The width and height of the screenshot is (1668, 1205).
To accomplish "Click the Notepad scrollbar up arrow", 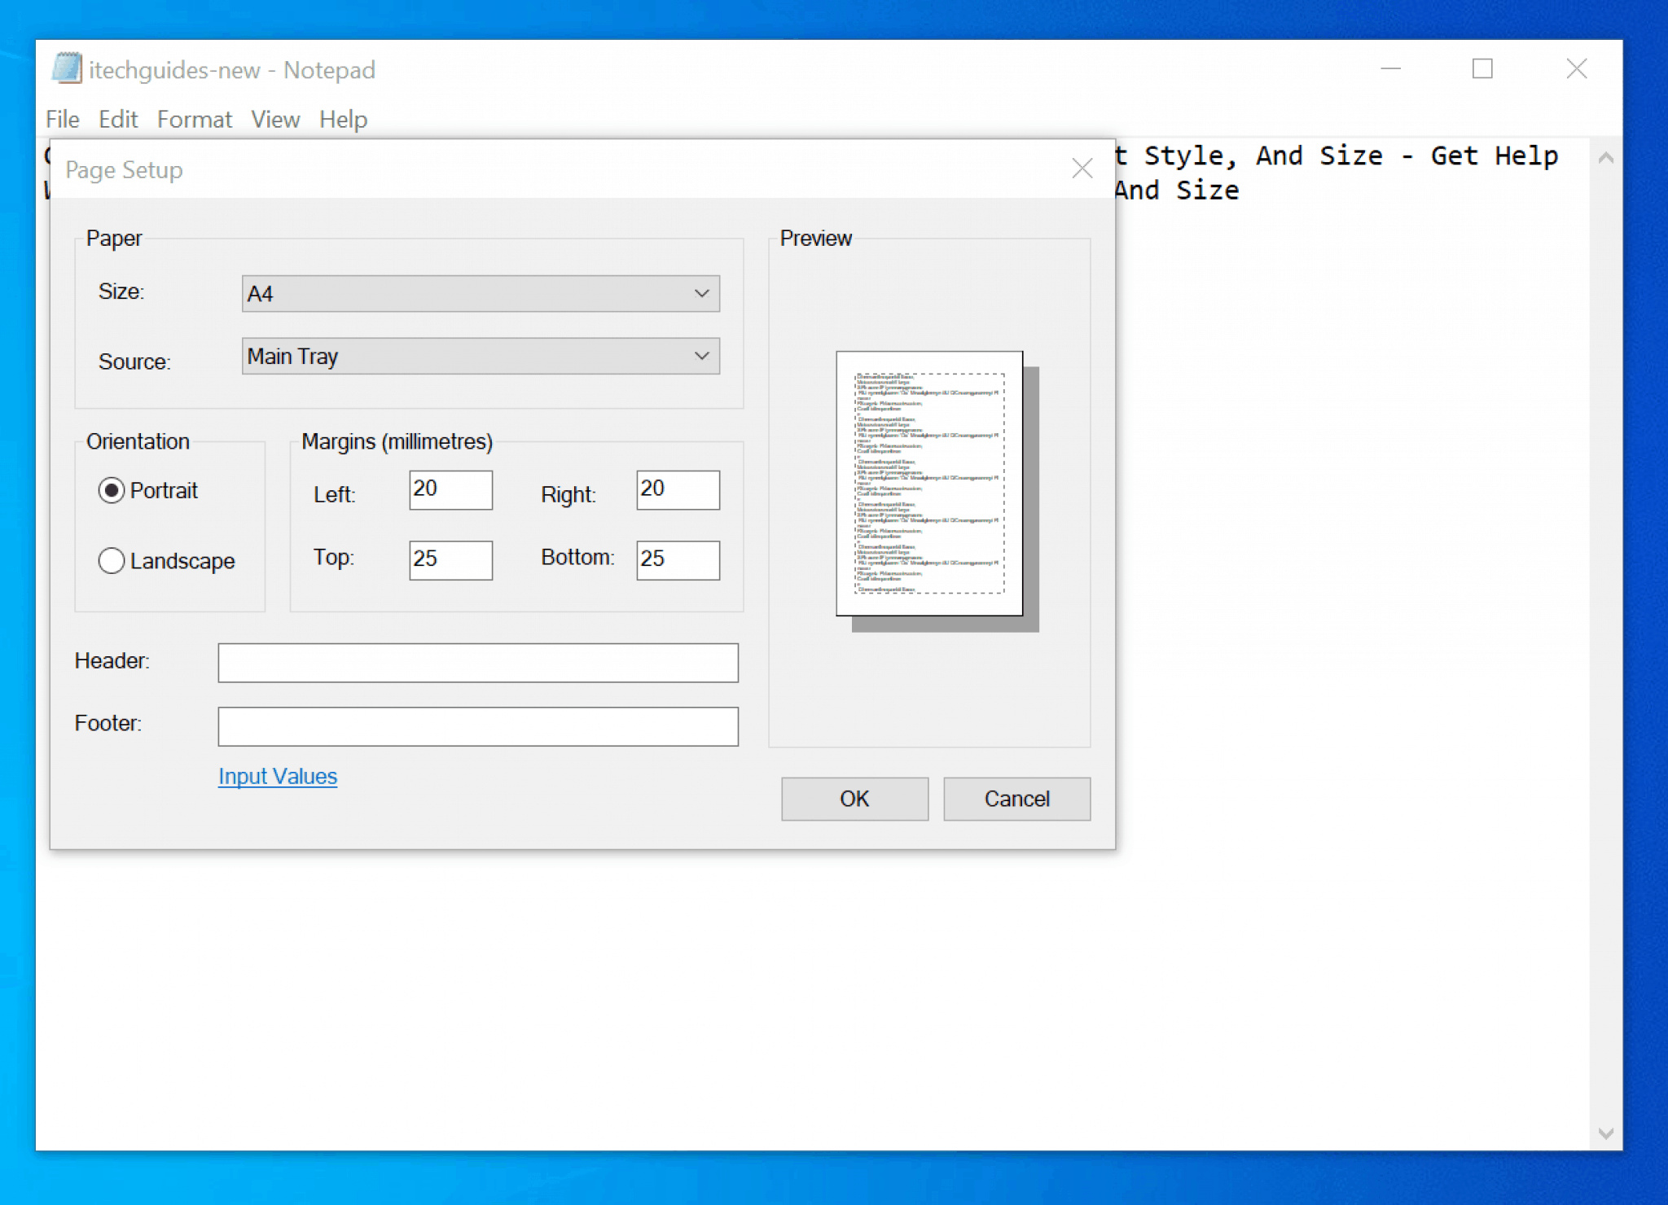I will click(x=1605, y=158).
